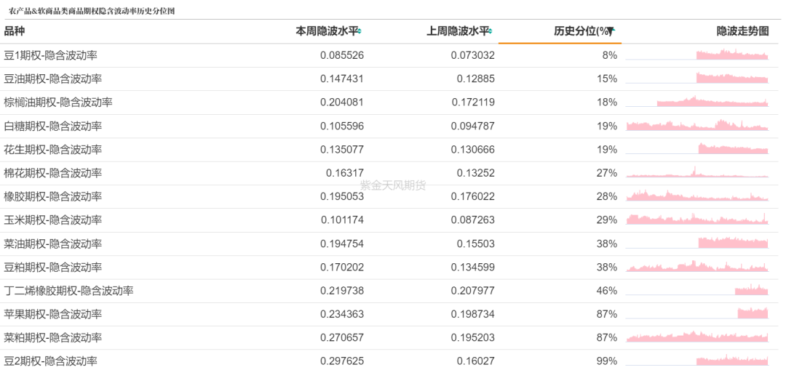Open 豆粕期权 volatility trend sparkline
The width and height of the screenshot is (786, 378).
[696, 268]
